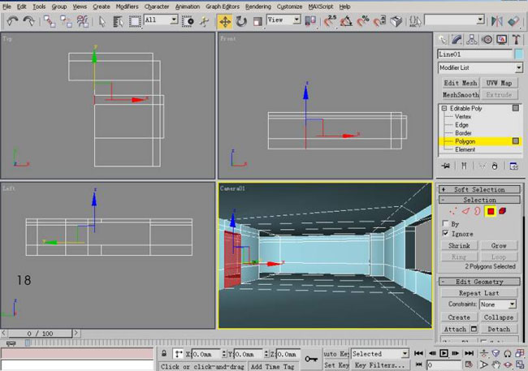Open the View reference coordinate dropdown
The width and height of the screenshot is (528, 371).
tap(296, 19)
